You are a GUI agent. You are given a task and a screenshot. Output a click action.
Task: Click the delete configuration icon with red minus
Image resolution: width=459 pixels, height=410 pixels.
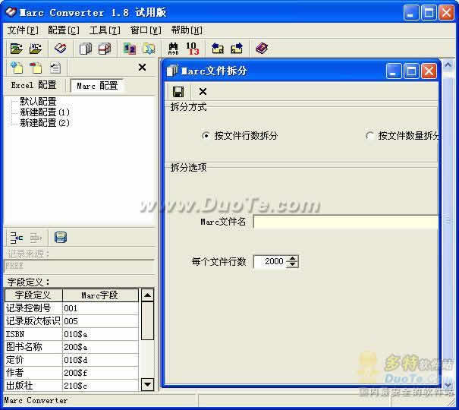point(36,68)
